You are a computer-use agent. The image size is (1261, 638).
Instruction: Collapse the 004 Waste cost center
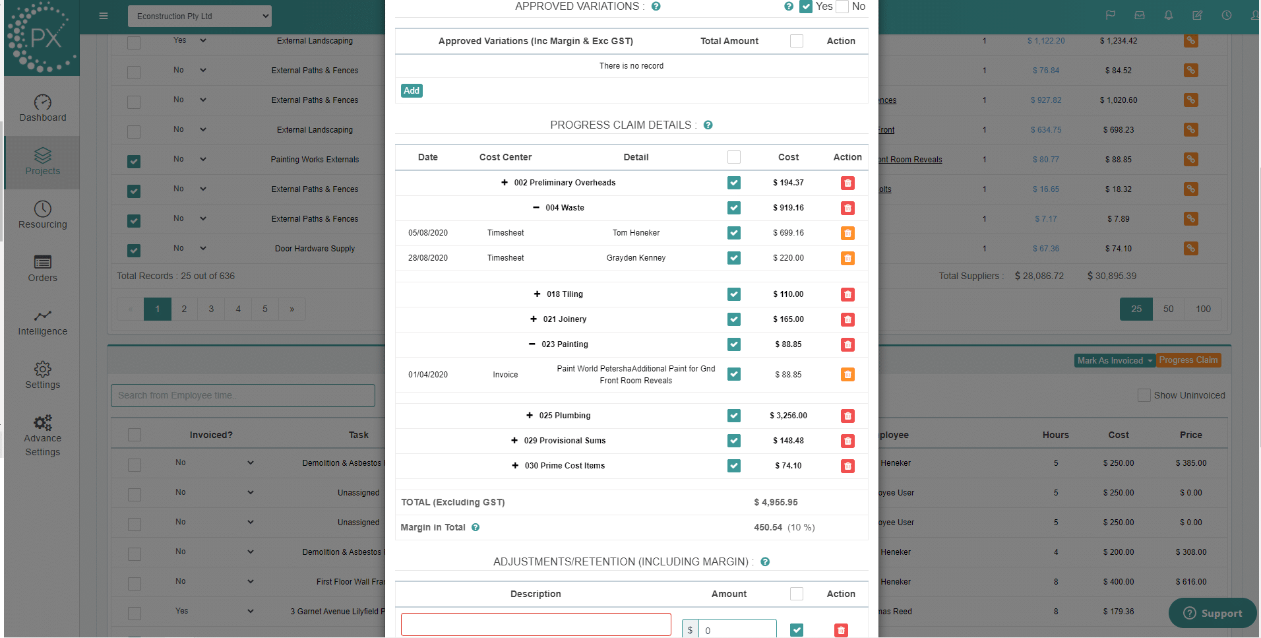pyautogui.click(x=536, y=208)
